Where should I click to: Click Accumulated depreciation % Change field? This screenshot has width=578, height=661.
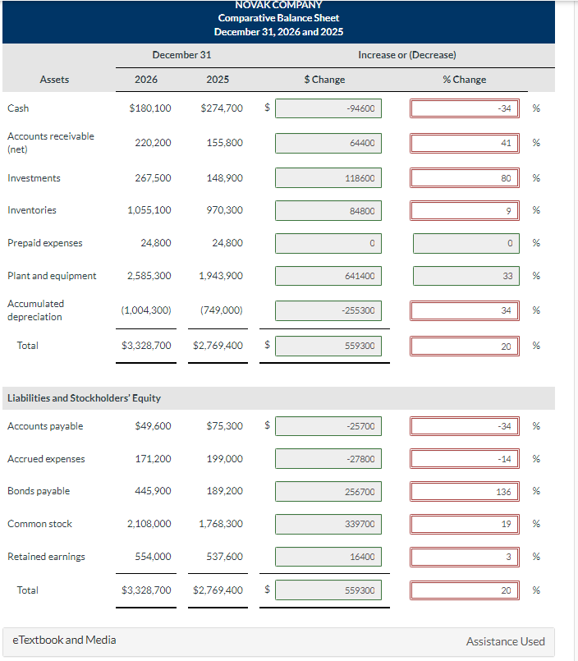point(464,310)
